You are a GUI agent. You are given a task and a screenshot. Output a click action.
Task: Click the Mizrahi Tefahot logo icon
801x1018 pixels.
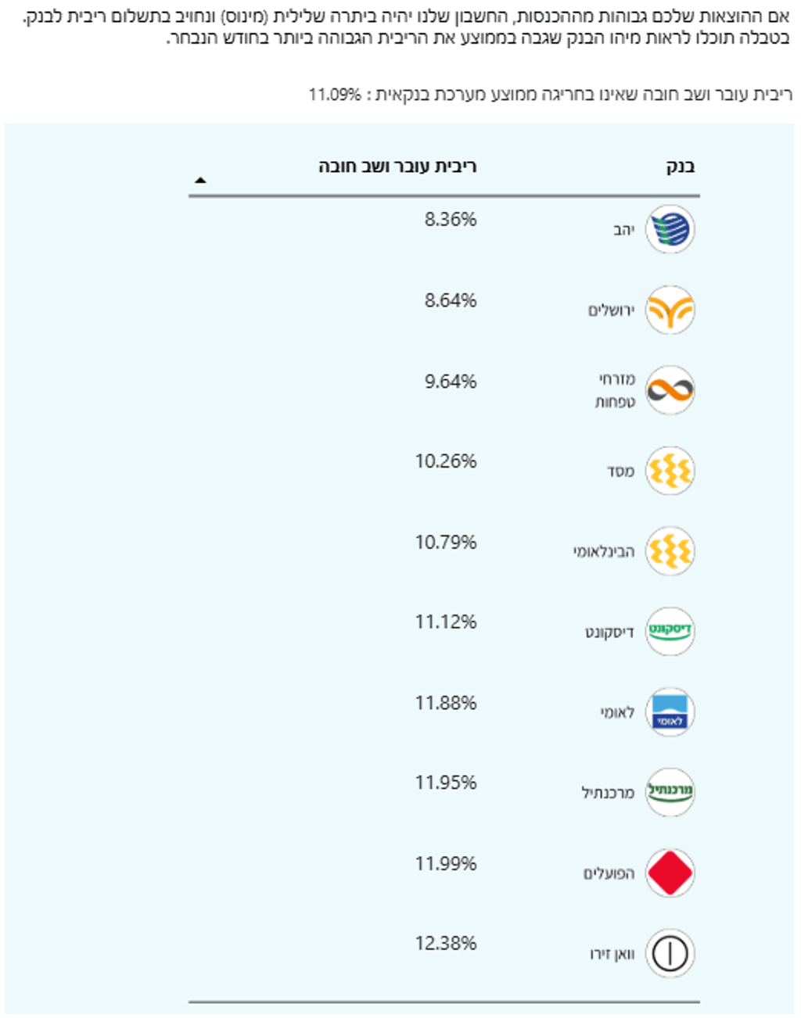pyautogui.click(x=670, y=390)
